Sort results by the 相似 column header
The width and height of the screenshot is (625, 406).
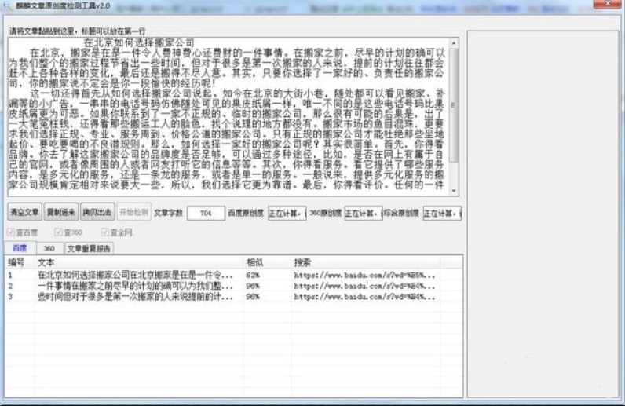[x=254, y=262]
